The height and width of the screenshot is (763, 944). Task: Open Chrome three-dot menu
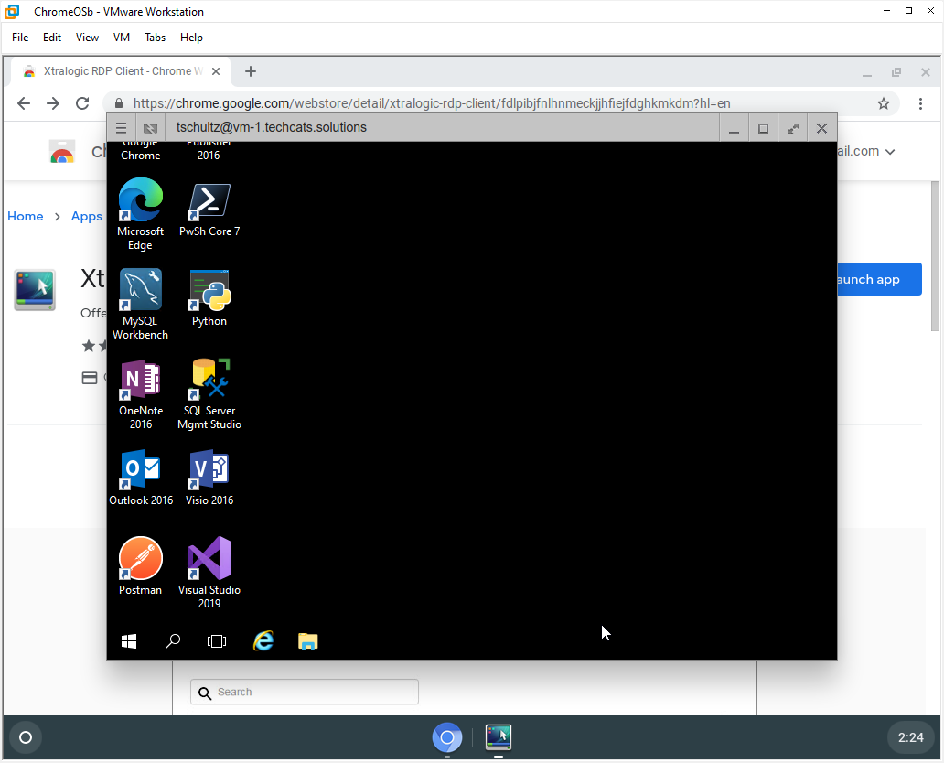pos(920,103)
